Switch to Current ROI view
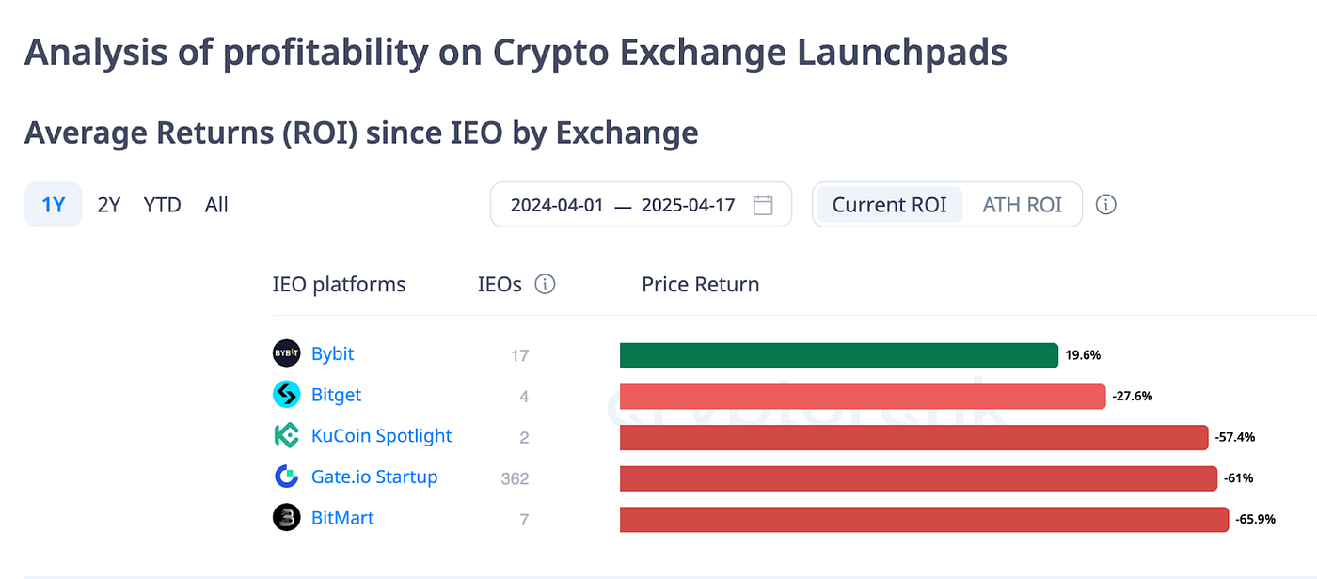This screenshot has width=1317, height=579. (x=889, y=205)
